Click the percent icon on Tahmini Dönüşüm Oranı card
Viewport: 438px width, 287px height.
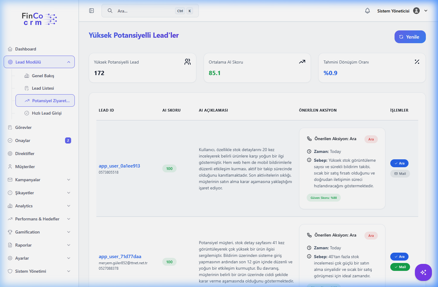coord(417,62)
